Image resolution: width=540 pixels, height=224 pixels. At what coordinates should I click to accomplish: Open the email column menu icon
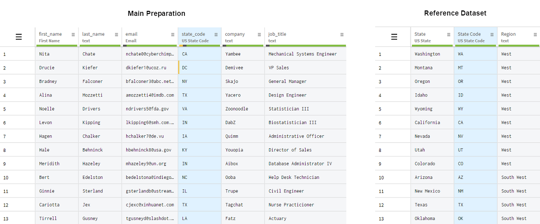[x=172, y=34]
